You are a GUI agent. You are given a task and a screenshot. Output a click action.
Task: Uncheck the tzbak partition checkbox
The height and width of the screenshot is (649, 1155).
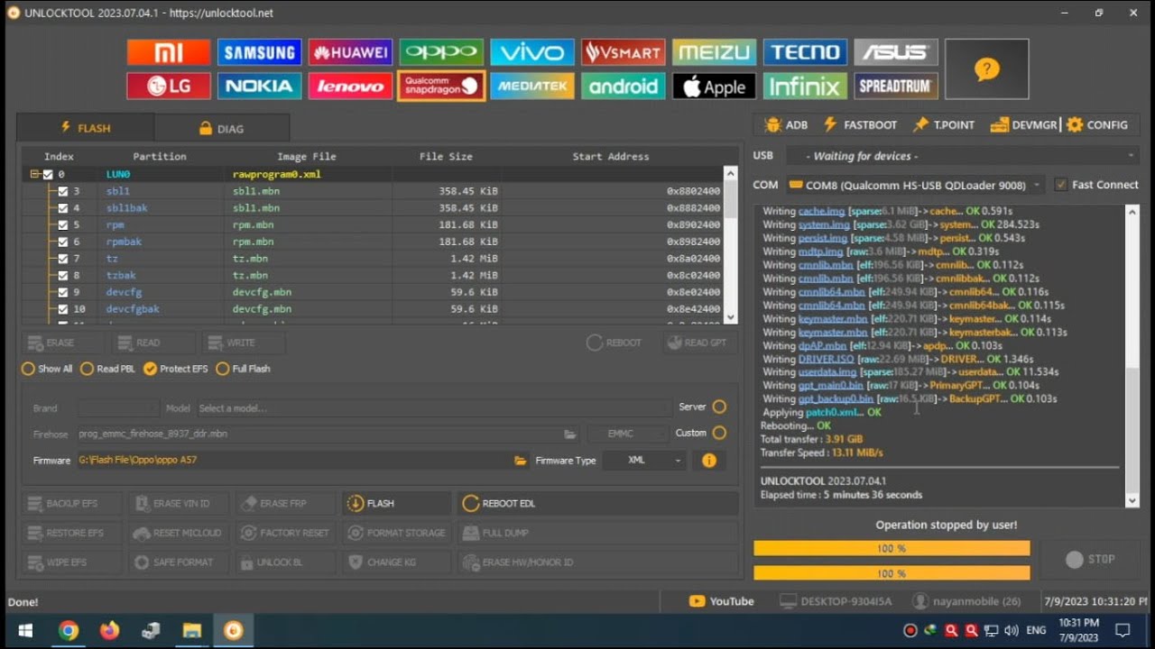(63, 276)
